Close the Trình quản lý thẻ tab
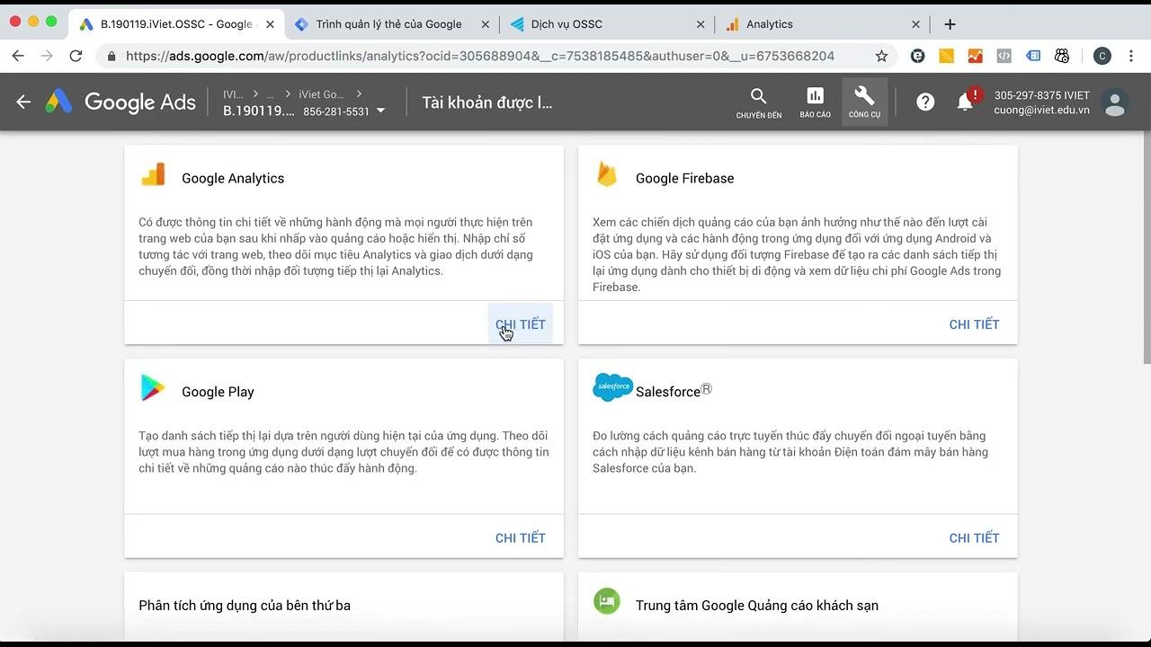The height and width of the screenshot is (647, 1151). tap(486, 24)
